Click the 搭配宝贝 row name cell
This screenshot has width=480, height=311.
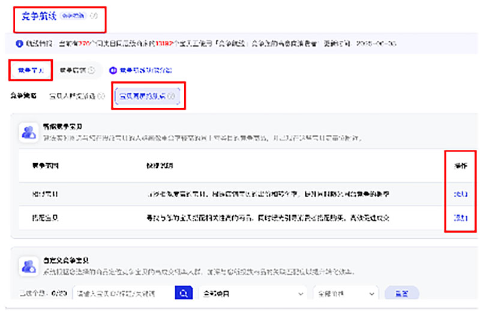46,218
